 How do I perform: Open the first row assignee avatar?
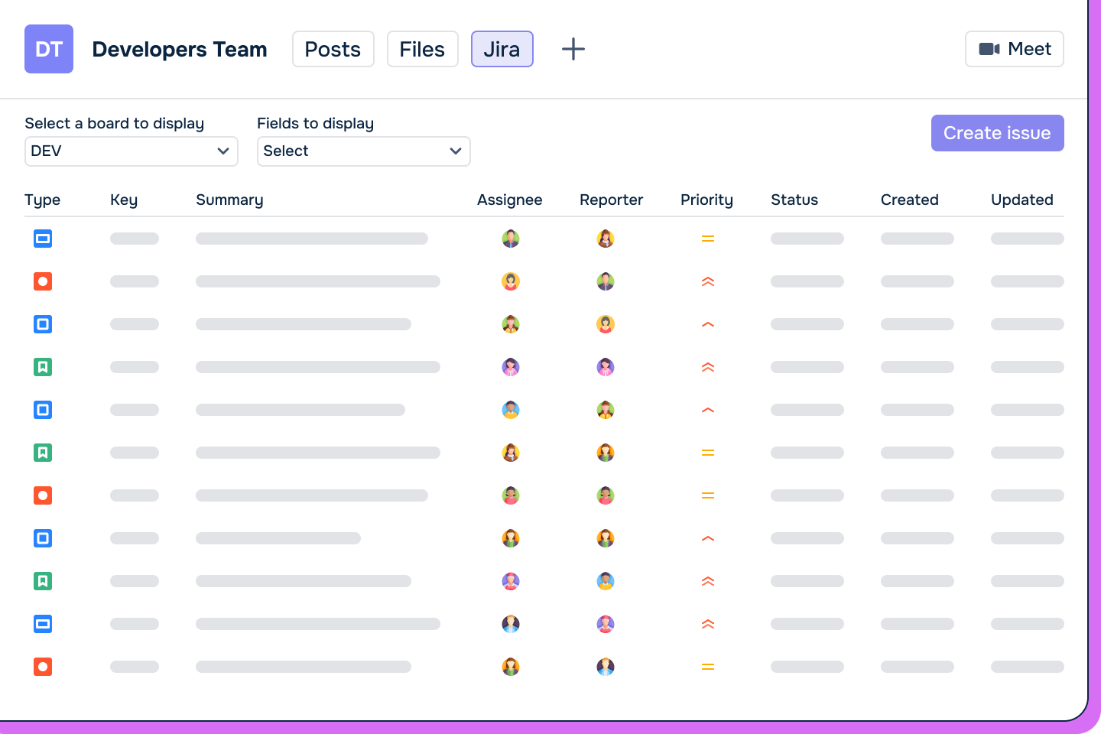[x=511, y=239]
